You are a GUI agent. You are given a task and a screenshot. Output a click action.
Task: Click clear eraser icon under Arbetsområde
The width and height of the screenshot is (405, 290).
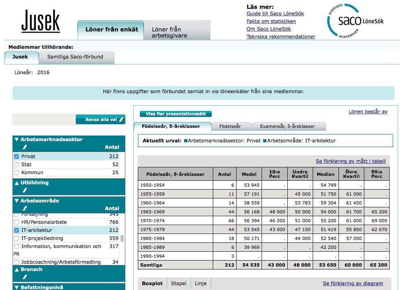click(25, 209)
